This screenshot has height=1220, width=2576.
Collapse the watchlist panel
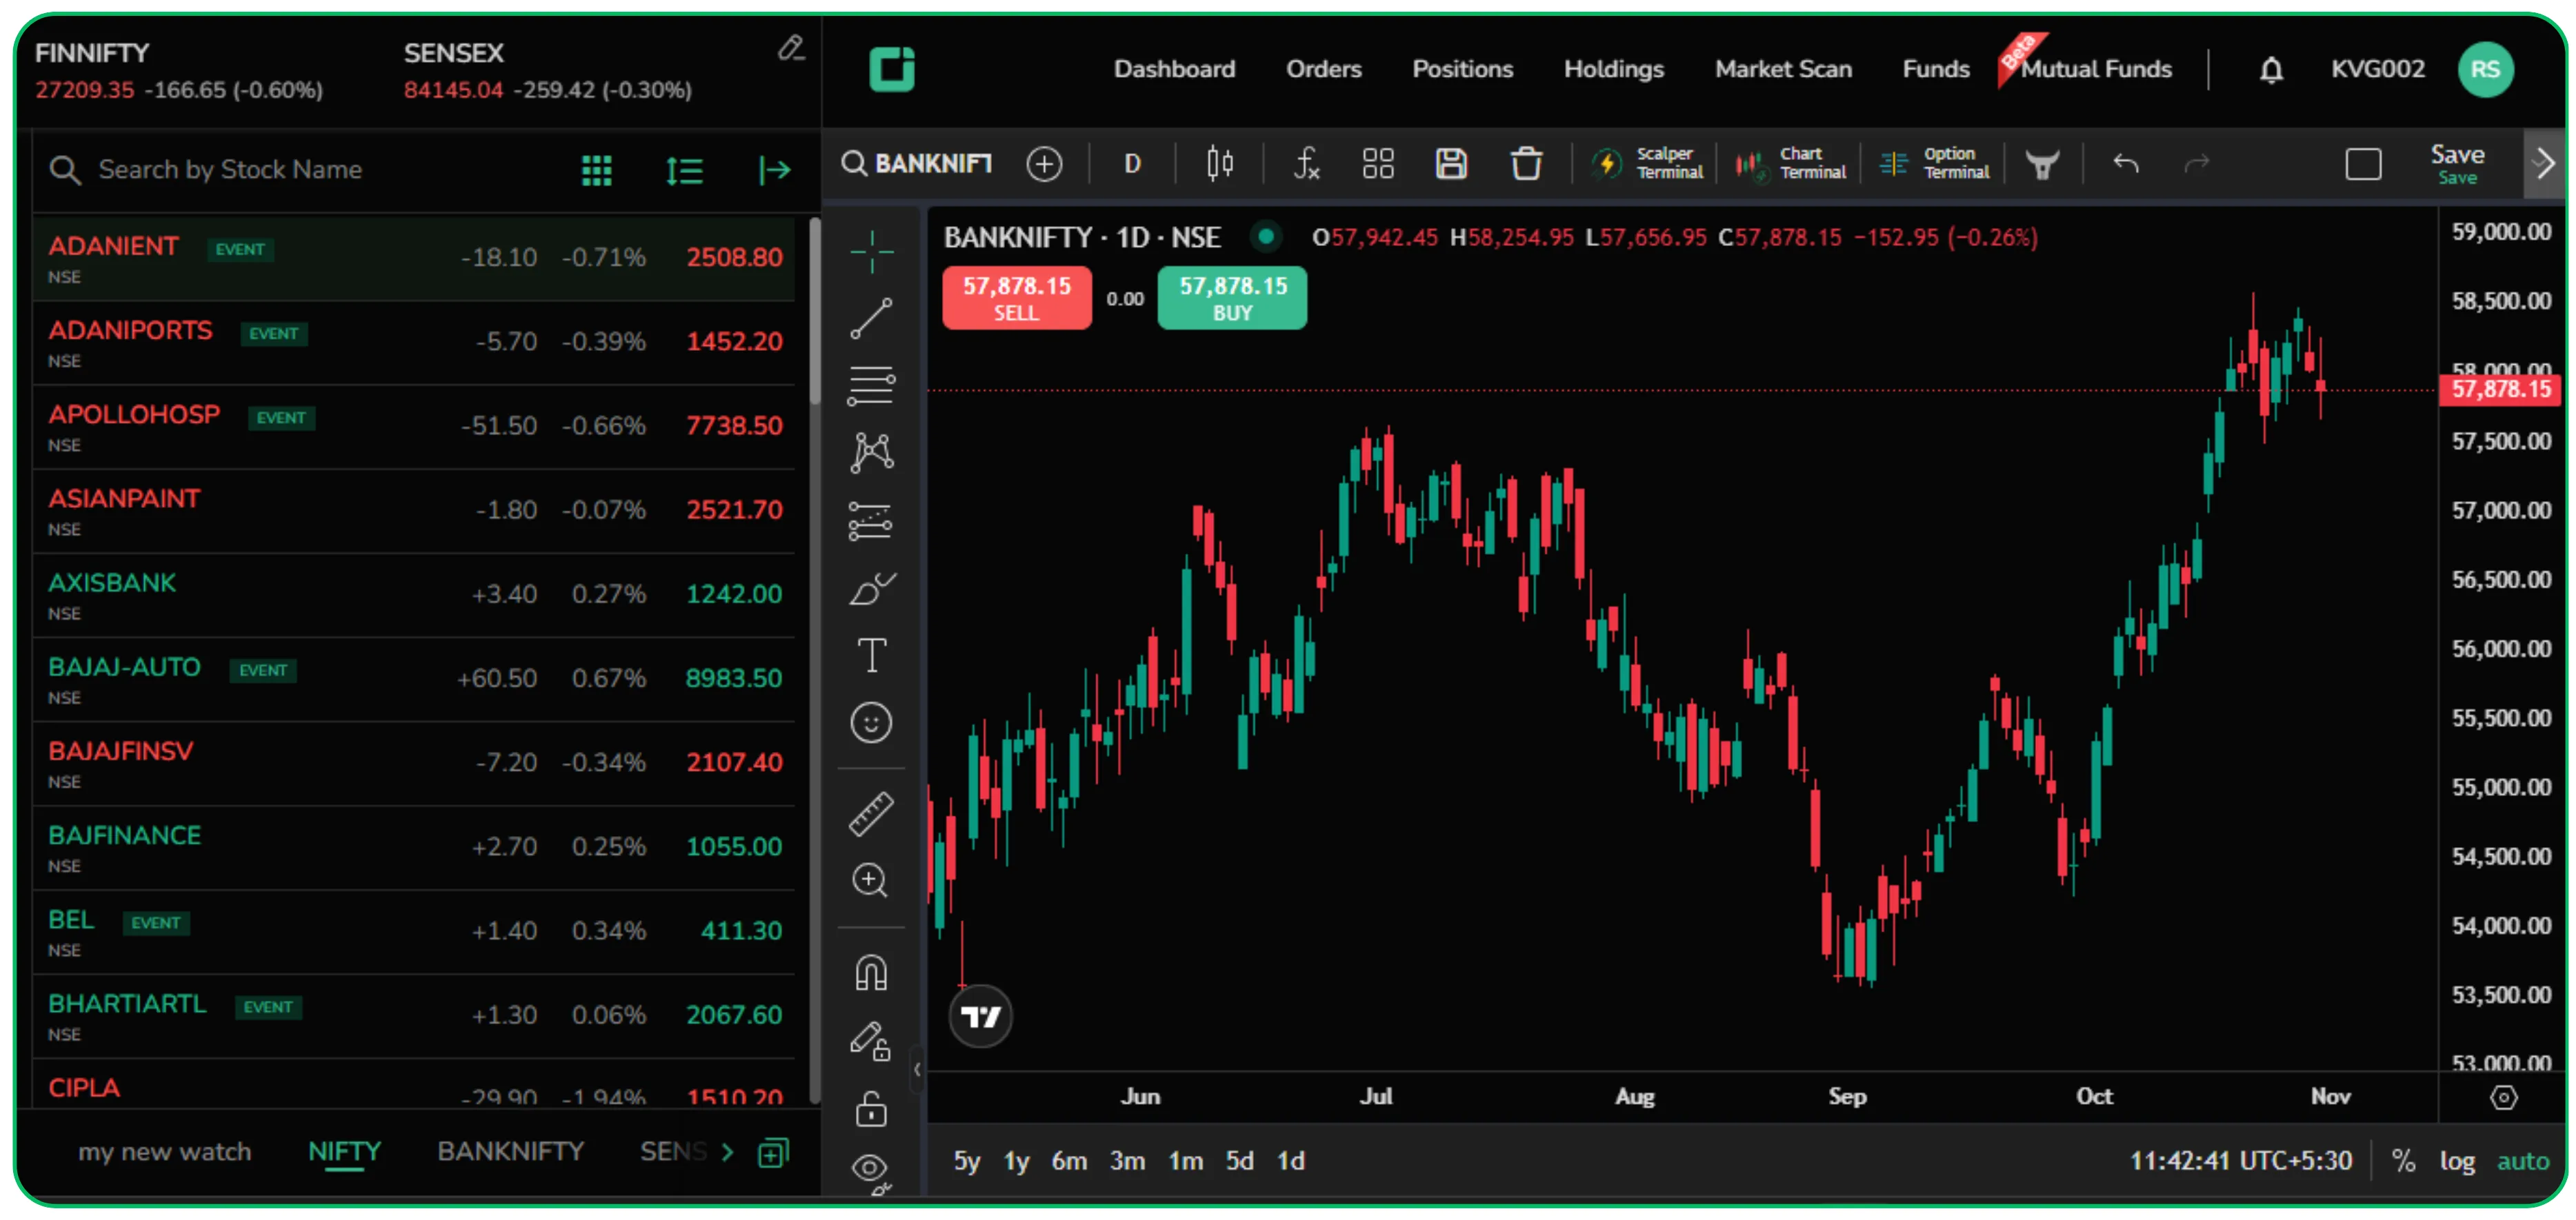pos(775,170)
